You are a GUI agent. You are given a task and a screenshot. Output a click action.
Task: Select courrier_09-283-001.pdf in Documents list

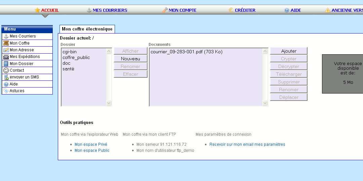pyautogui.click(x=186, y=52)
